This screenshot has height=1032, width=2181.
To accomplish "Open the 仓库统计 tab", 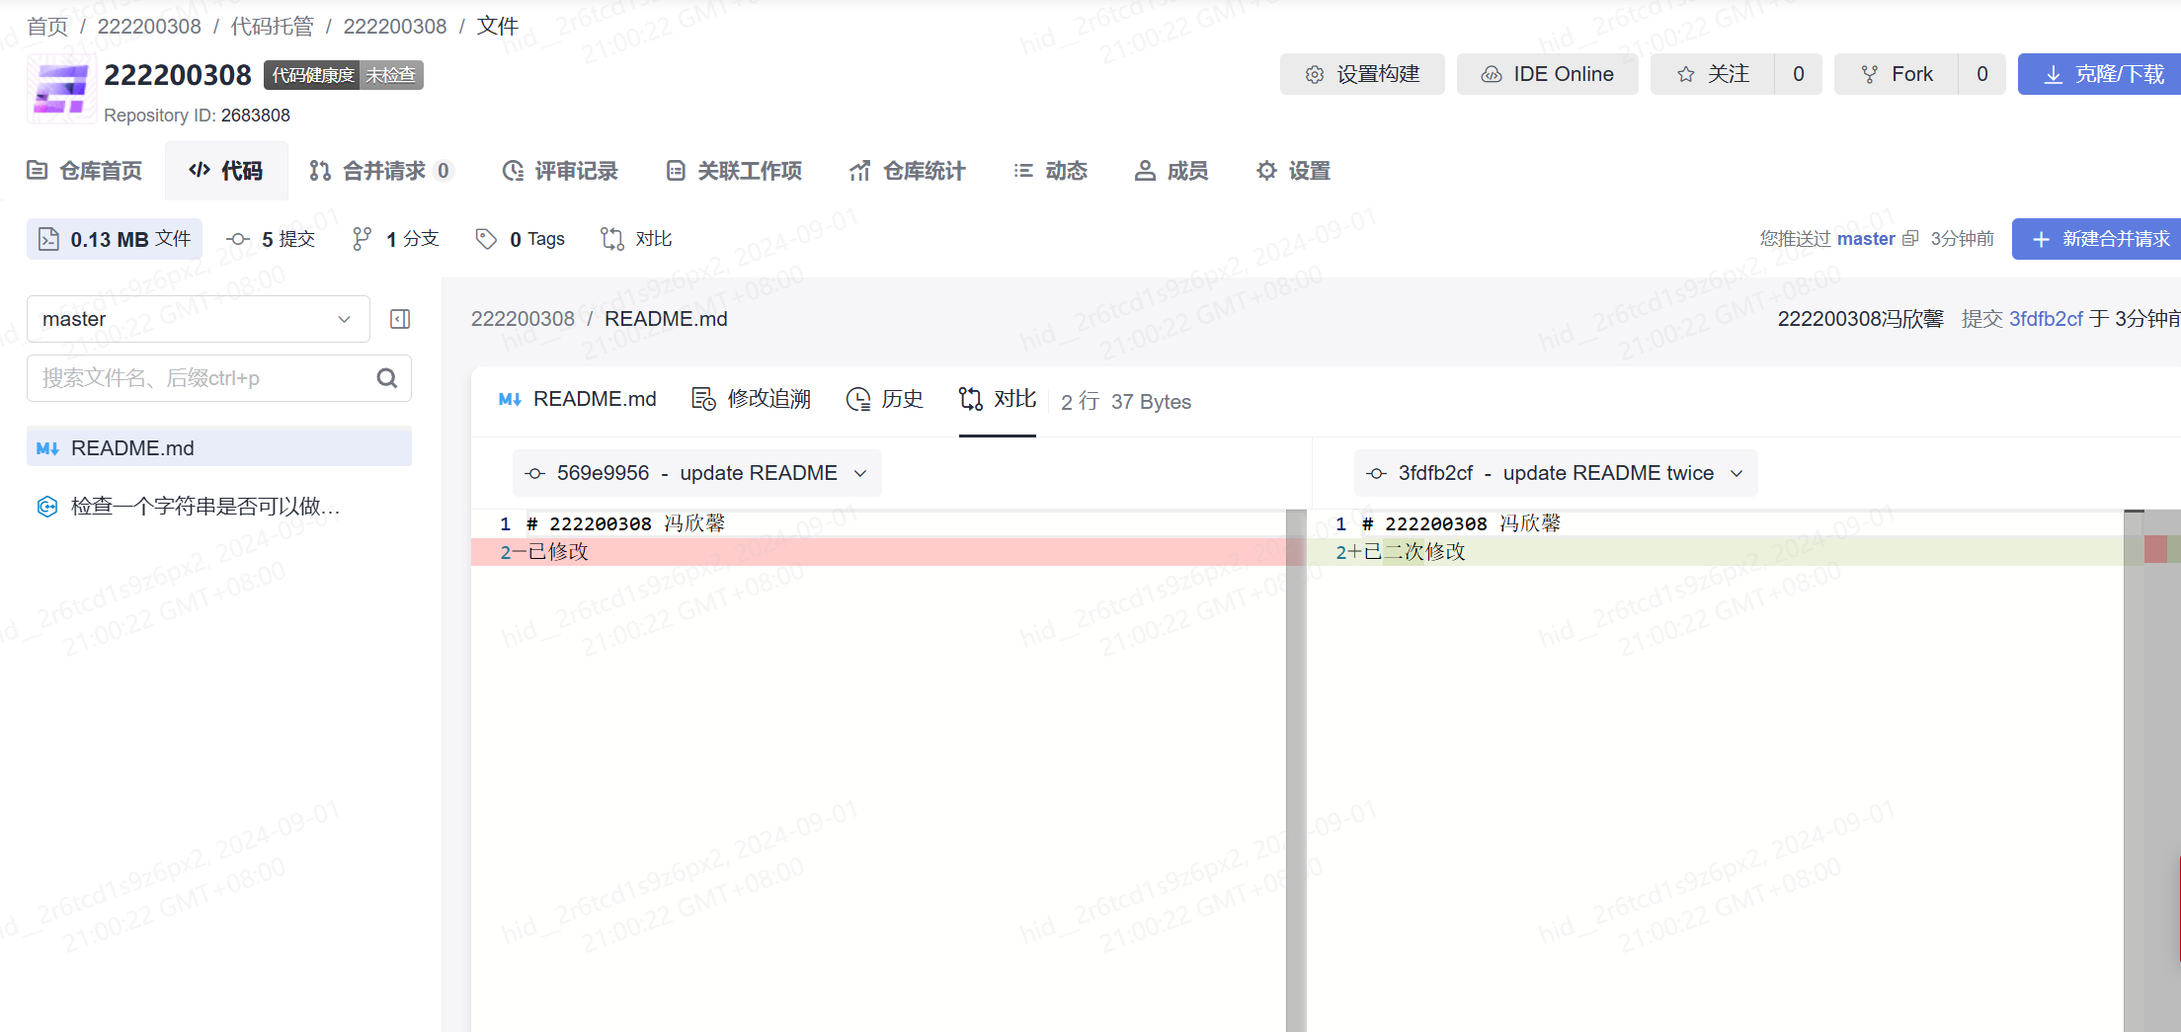I will (908, 171).
